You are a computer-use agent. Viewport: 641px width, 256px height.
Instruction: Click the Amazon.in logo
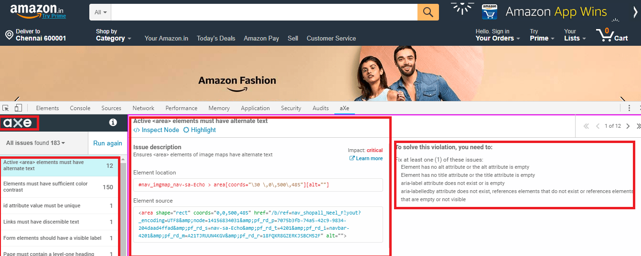38,11
